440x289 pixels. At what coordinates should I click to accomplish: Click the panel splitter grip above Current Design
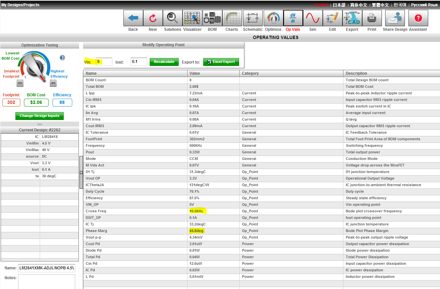click(x=40, y=124)
